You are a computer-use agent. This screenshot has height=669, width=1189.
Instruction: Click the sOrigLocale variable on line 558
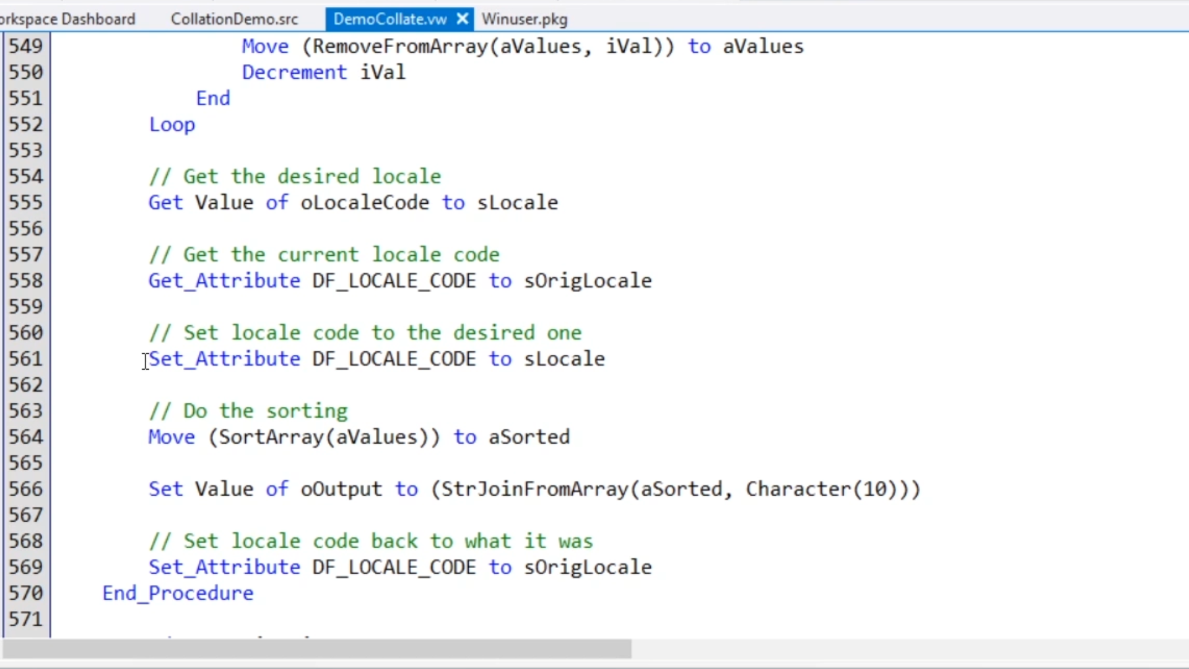pyautogui.click(x=588, y=281)
